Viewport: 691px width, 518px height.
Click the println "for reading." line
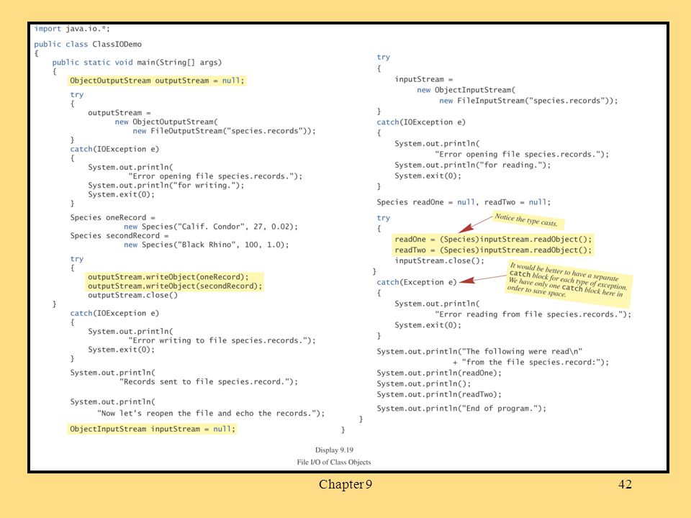click(472, 165)
